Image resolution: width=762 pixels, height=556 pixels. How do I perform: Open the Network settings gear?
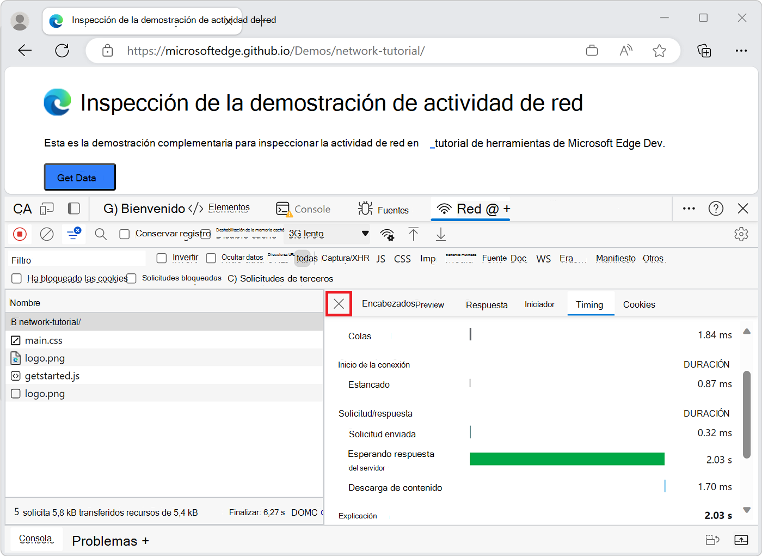741,234
